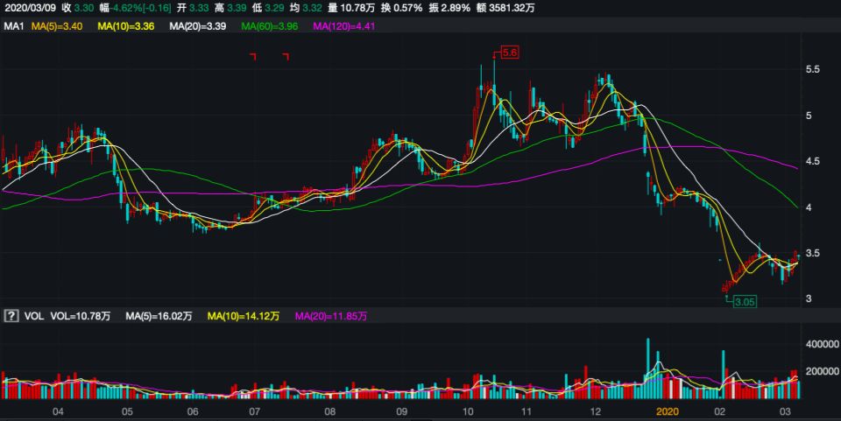This screenshot has width=841, height=421.
Task: Click the 3.05 low price marker
Action: (744, 301)
